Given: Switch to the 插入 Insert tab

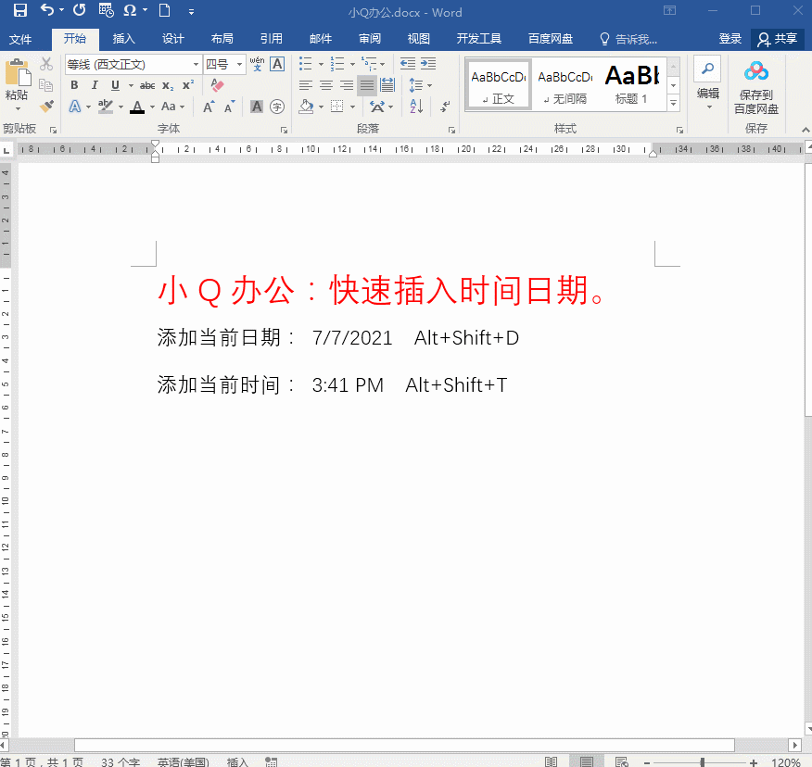Looking at the screenshot, I should click(x=124, y=39).
